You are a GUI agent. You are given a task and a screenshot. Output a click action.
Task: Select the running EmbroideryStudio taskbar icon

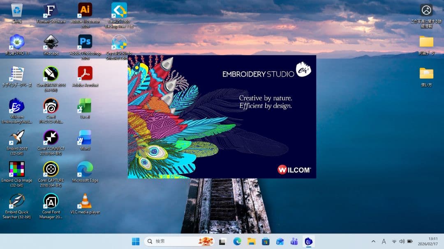308,241
